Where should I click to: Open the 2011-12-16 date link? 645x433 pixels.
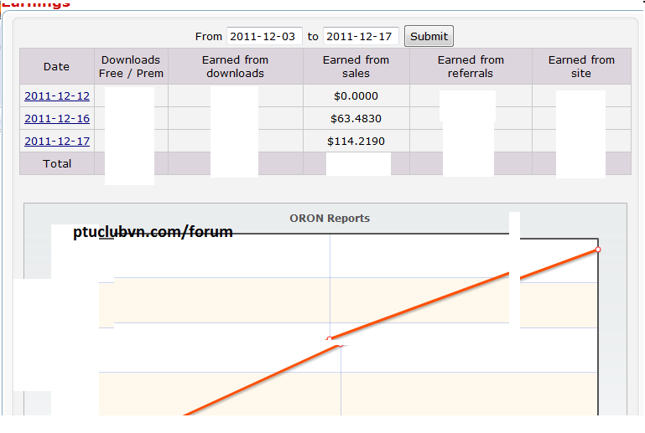[x=57, y=119]
